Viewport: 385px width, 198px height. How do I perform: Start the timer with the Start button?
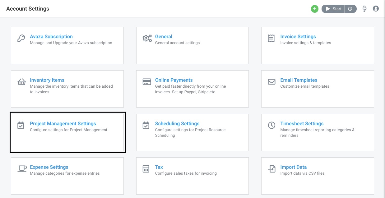(x=333, y=9)
